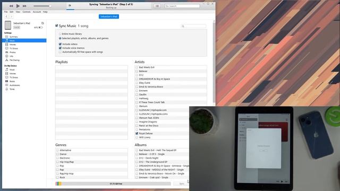Viewport: 340px width, 191px height.
Task: Check the Pentatonix artist checkbox
Action: point(137,129)
